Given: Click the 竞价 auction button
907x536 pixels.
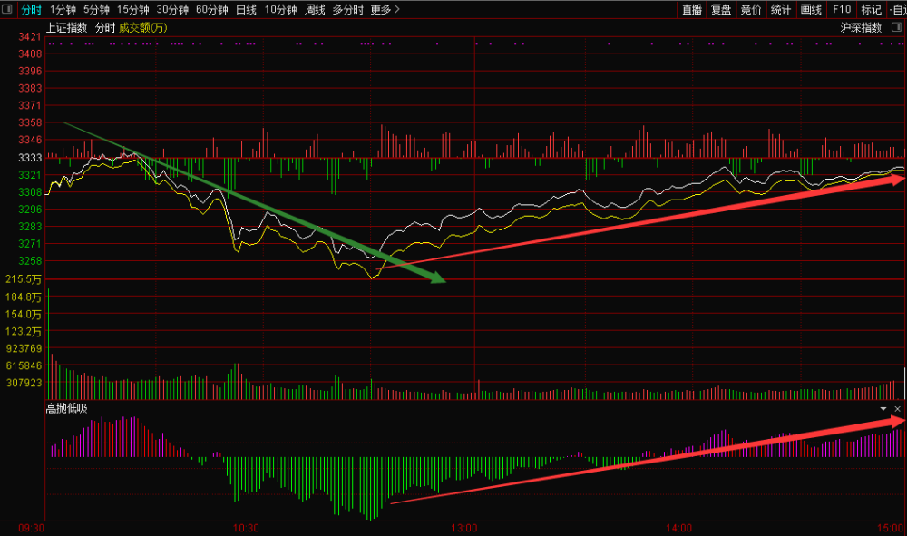Looking at the screenshot, I should (x=751, y=9).
